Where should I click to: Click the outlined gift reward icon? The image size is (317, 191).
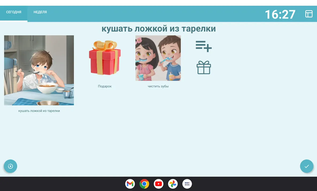(204, 67)
